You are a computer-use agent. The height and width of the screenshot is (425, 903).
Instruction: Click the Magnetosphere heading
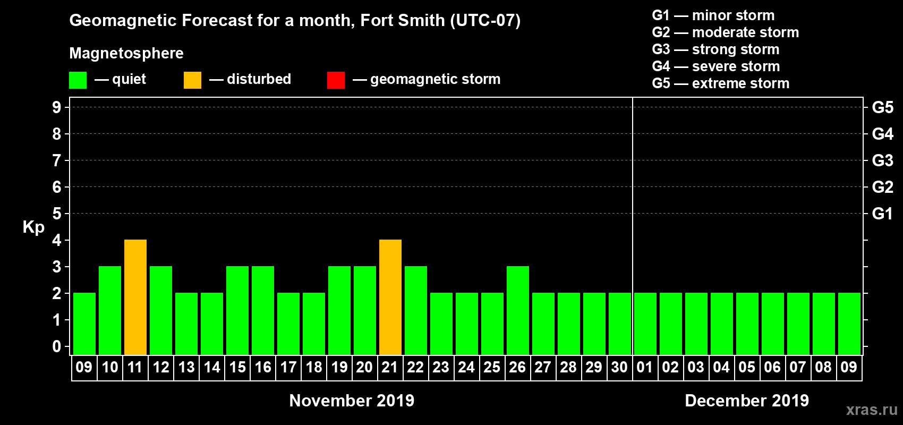(x=126, y=53)
